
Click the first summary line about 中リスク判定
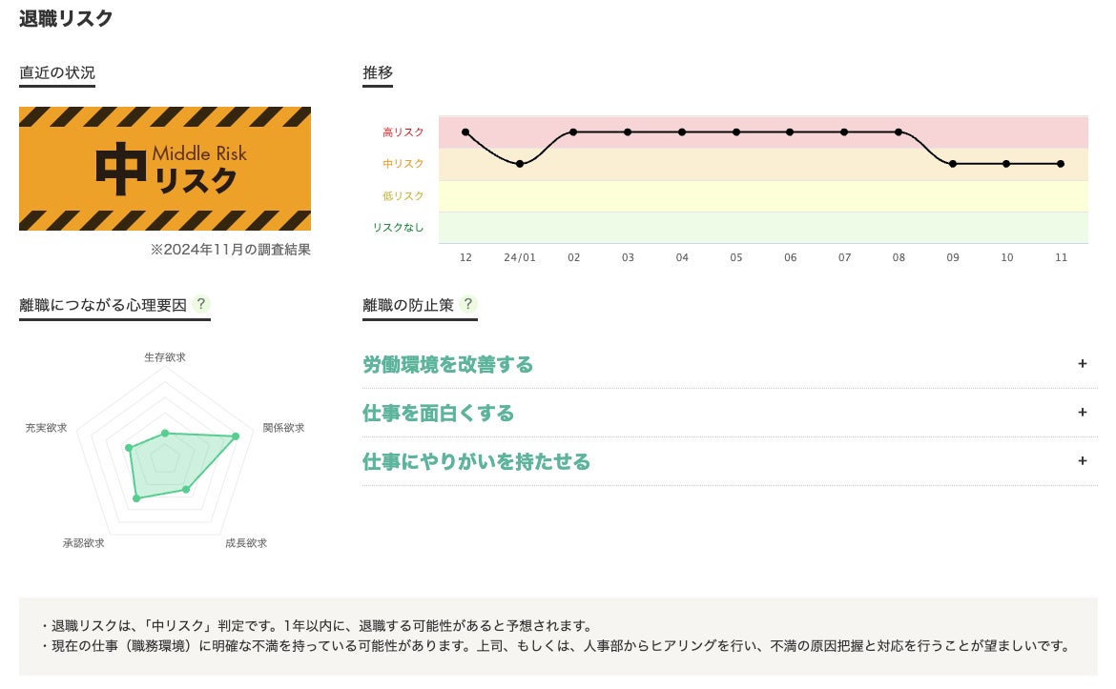point(316,626)
